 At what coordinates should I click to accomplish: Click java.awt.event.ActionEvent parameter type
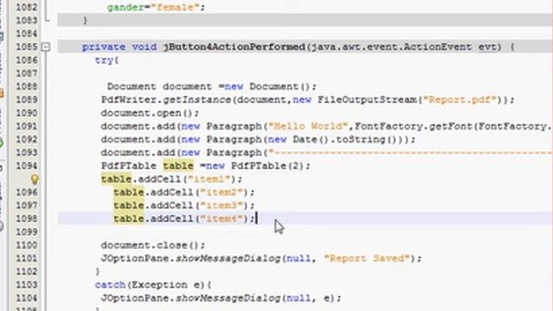pyautogui.click(x=391, y=47)
